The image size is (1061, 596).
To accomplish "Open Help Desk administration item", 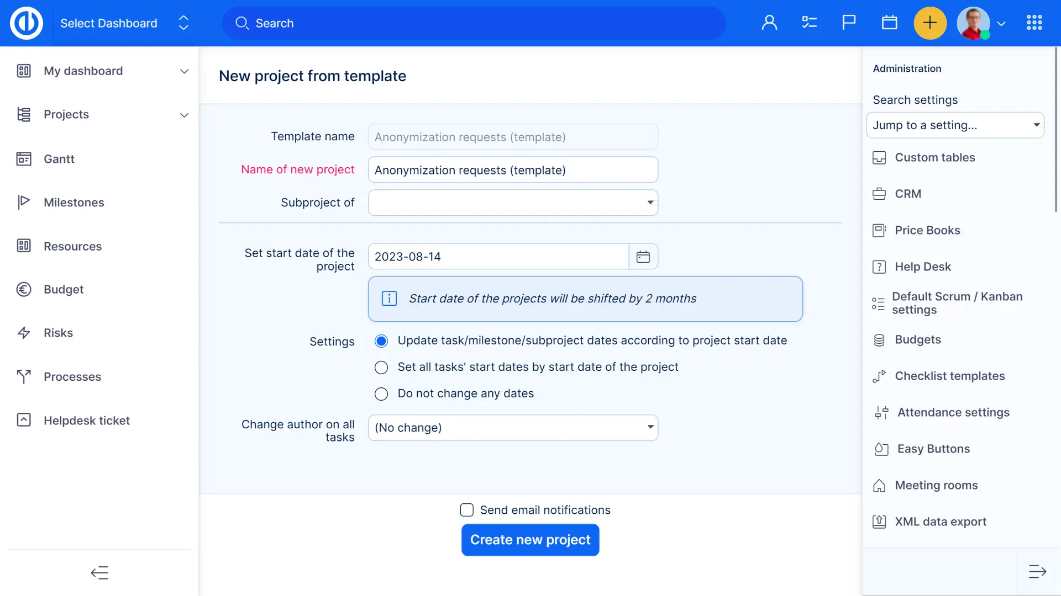I will point(922,267).
